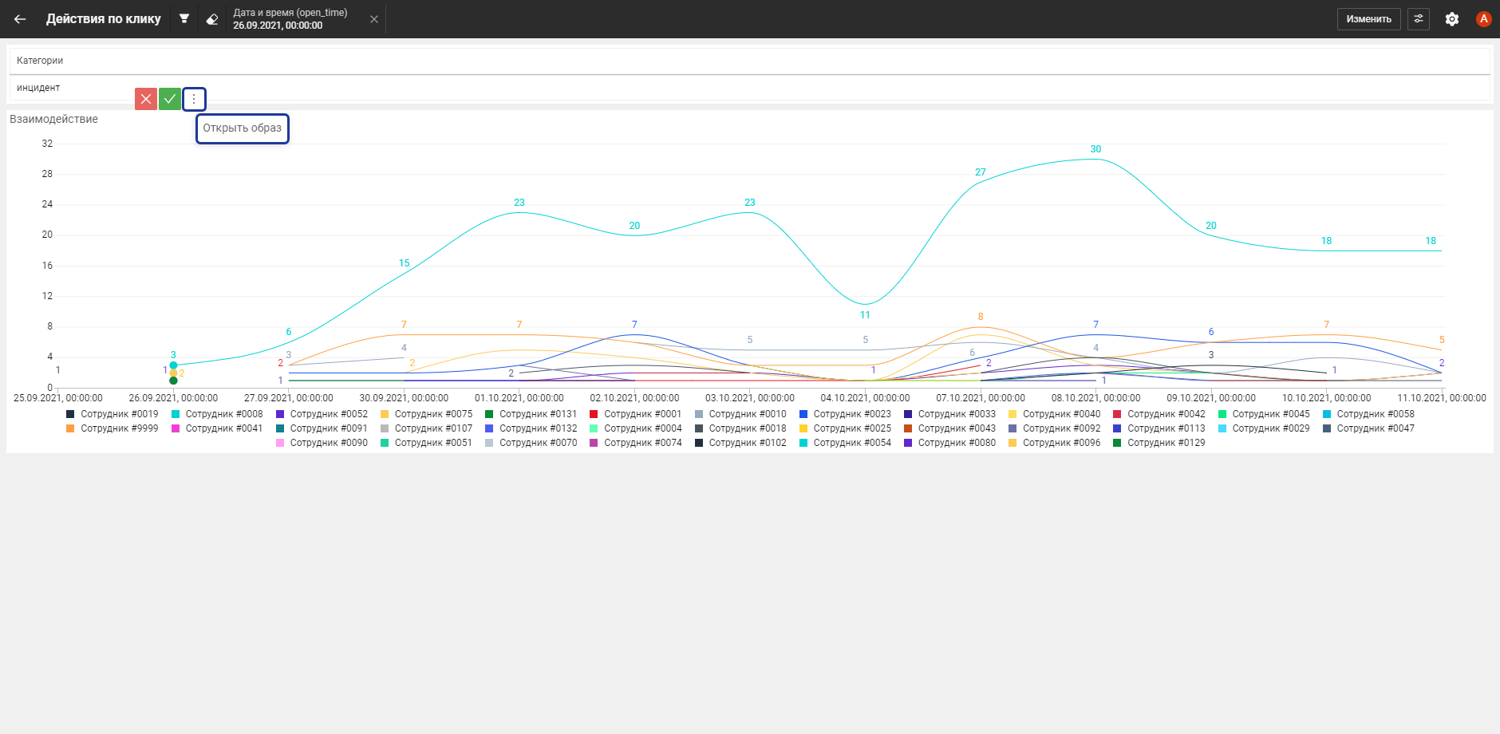1500x734 pixels.
Task: Click the Категории column header
Action: [749, 61]
